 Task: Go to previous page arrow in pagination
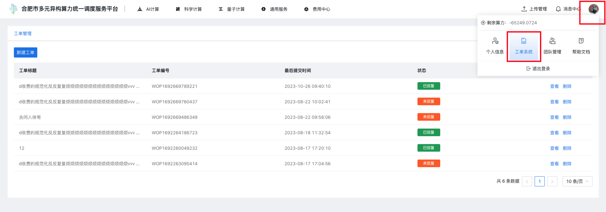527,181
